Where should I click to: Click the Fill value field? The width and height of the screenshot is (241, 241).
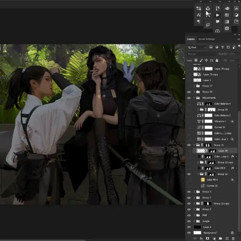pos(232,60)
